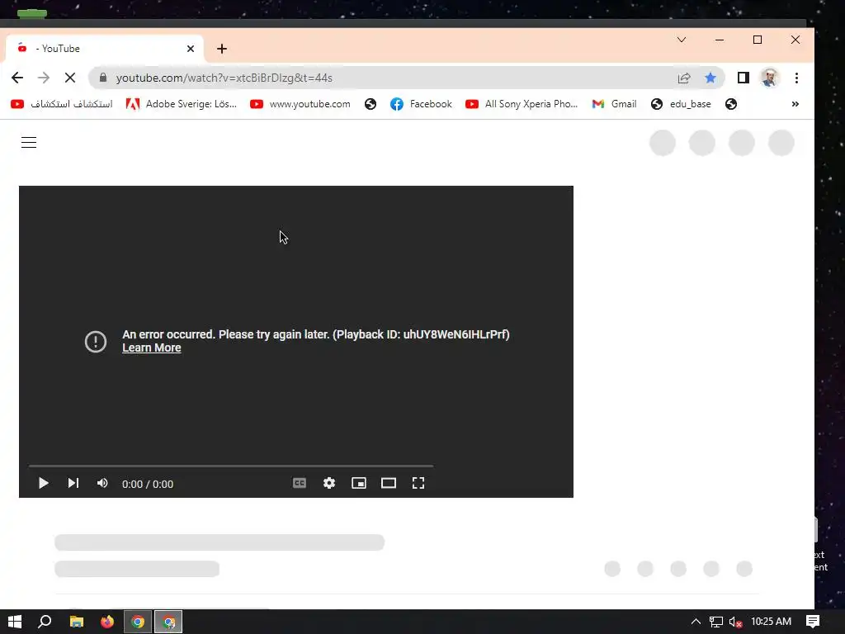Open the Learn More link

pyautogui.click(x=152, y=348)
